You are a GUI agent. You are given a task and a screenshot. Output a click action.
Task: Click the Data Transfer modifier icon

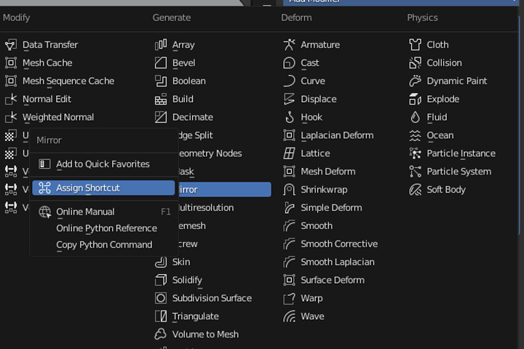tap(11, 45)
